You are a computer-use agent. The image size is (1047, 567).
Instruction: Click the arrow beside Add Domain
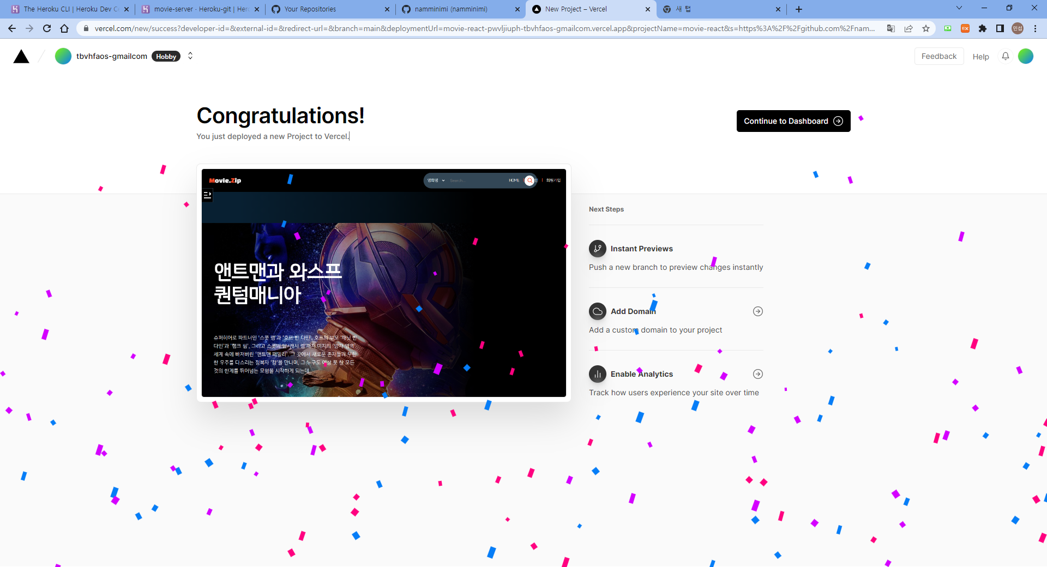[x=758, y=311]
